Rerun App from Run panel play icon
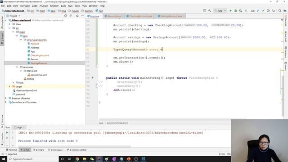Viewport: 288px width, 162px height. tap(7, 133)
